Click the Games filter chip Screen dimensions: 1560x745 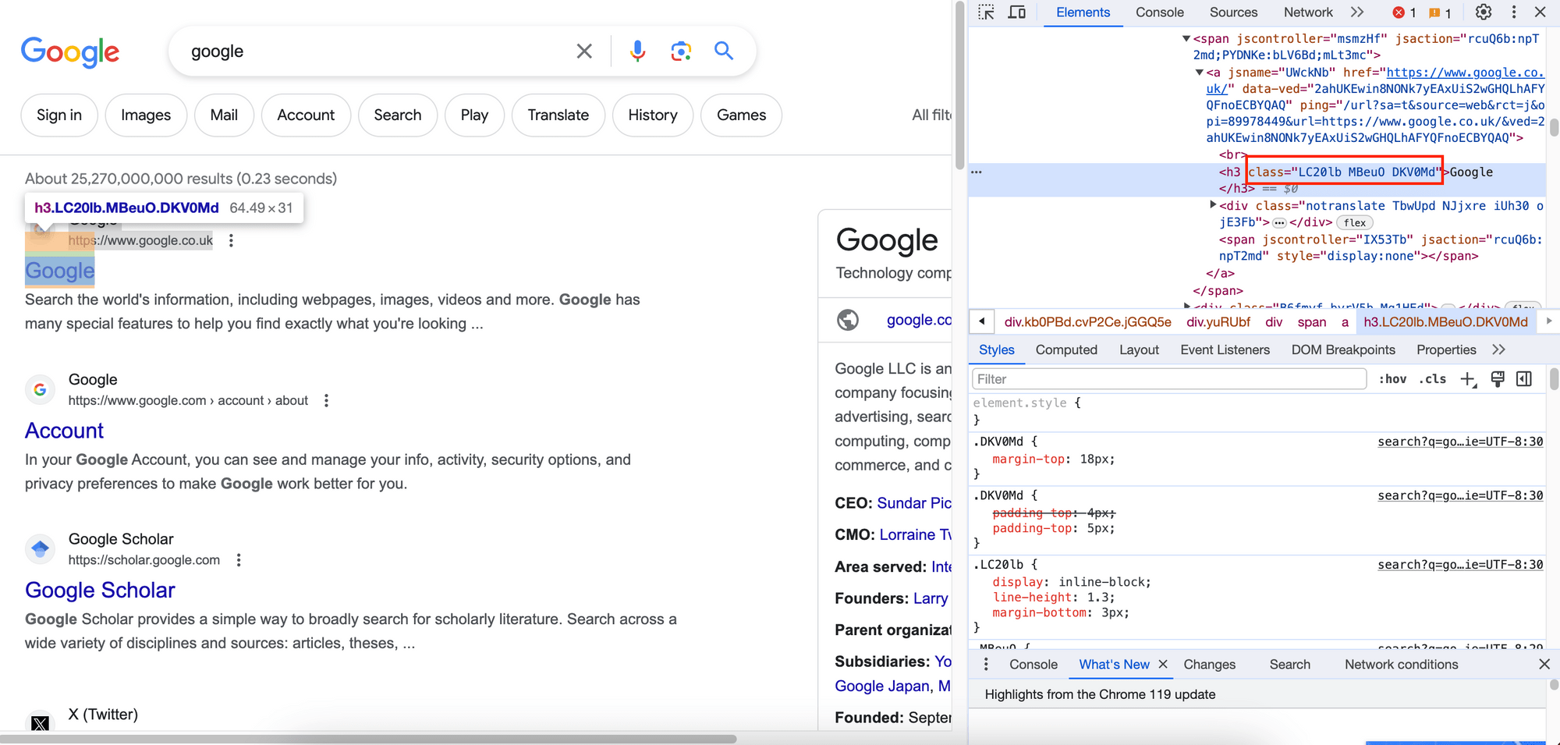tap(741, 115)
